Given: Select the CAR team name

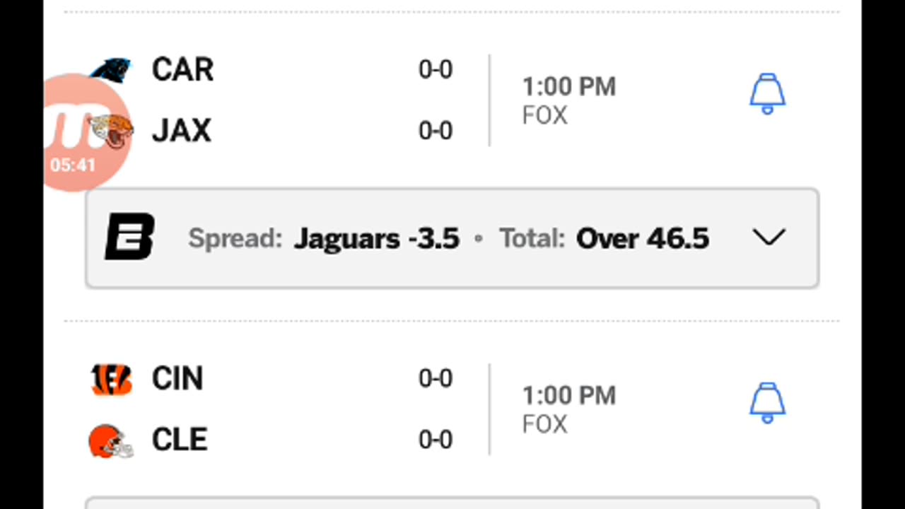Looking at the screenshot, I should 182,70.
